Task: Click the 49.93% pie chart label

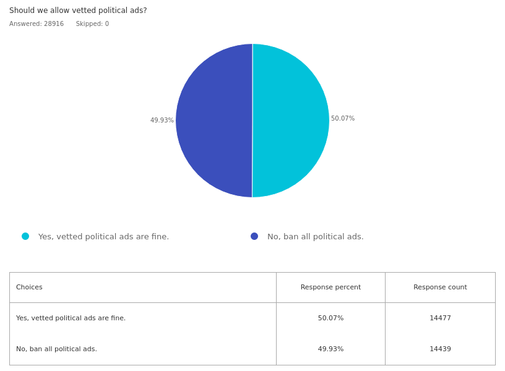Action: coord(162,120)
